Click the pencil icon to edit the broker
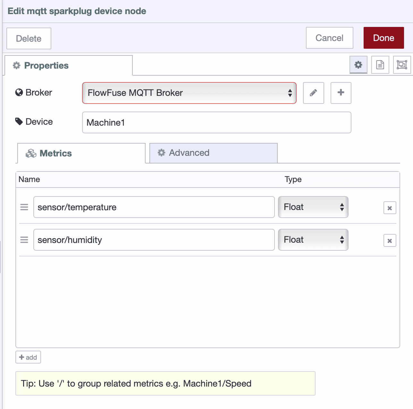 pos(313,93)
